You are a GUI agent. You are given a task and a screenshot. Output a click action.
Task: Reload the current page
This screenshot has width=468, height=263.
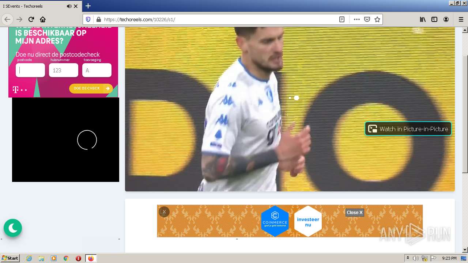click(x=31, y=19)
